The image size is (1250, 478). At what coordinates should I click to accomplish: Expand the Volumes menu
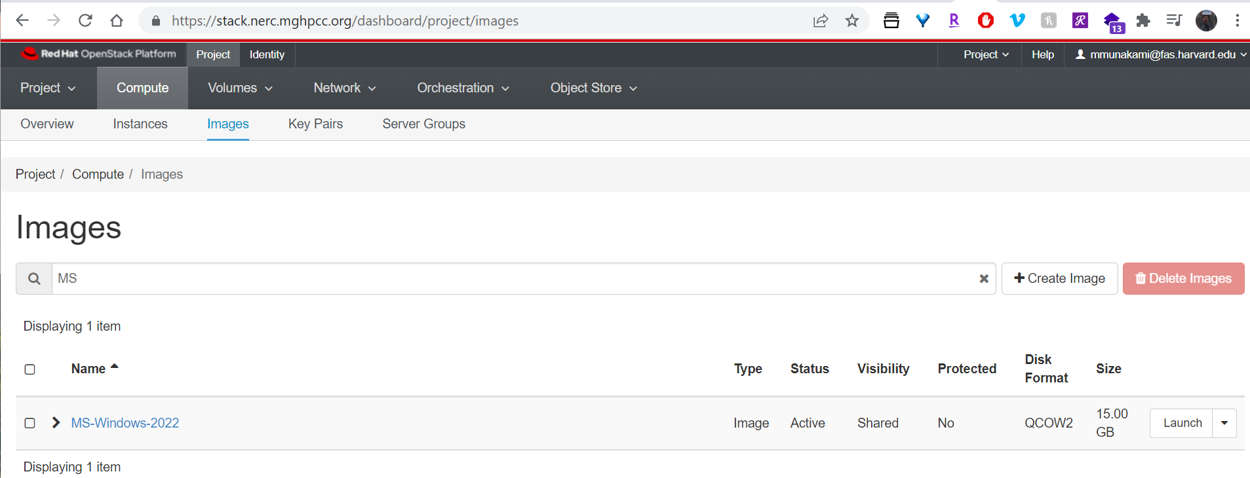(240, 88)
